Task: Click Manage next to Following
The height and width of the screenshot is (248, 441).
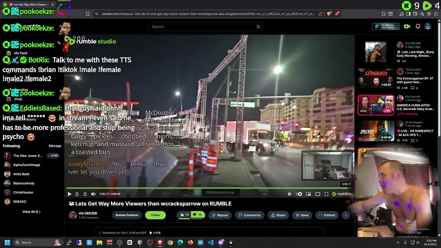Action: pyautogui.click(x=55, y=146)
